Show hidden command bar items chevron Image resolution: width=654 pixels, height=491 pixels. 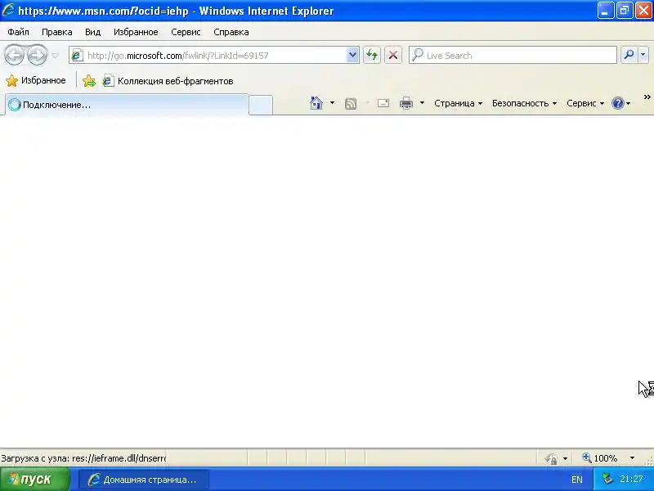click(x=647, y=97)
